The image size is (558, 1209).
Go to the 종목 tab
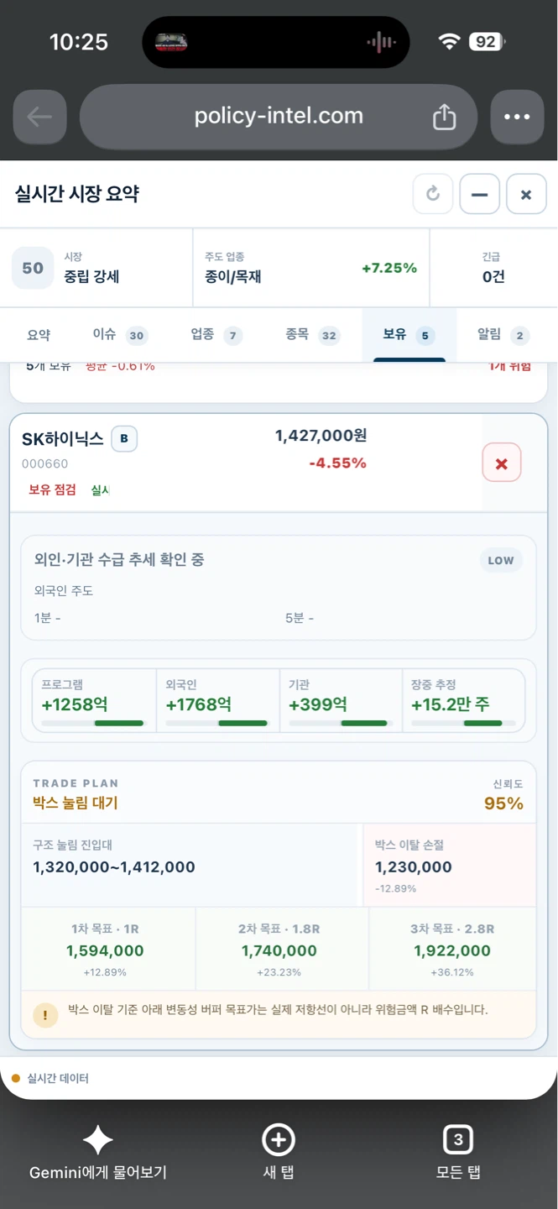click(312, 335)
